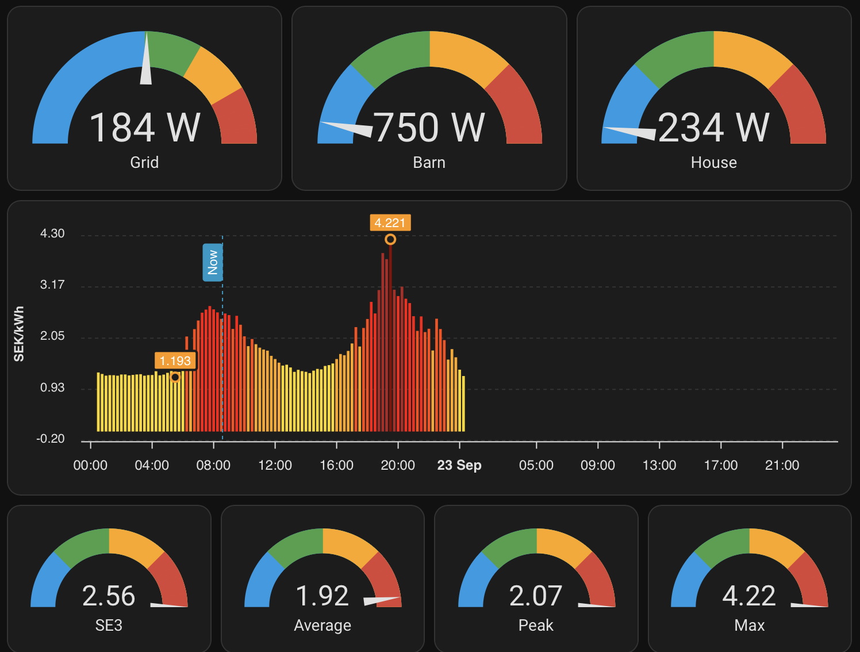Open the House power gauge card

click(x=714, y=98)
